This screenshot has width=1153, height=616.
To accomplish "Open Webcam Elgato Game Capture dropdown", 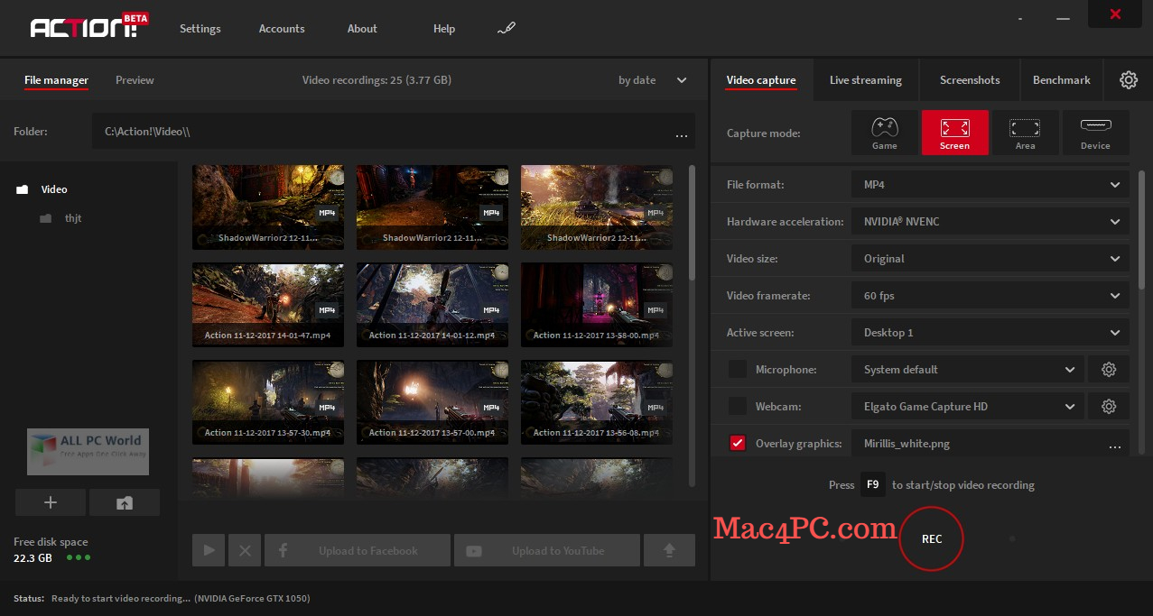I will 968,407.
